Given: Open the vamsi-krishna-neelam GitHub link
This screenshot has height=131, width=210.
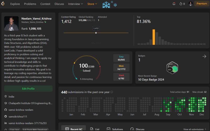Looking at the screenshot, I should tap(21, 110).
